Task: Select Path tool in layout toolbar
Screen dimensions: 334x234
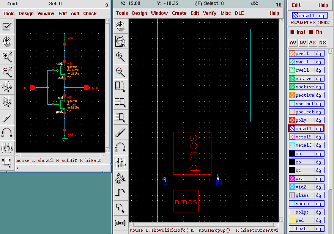Action: click(121, 193)
